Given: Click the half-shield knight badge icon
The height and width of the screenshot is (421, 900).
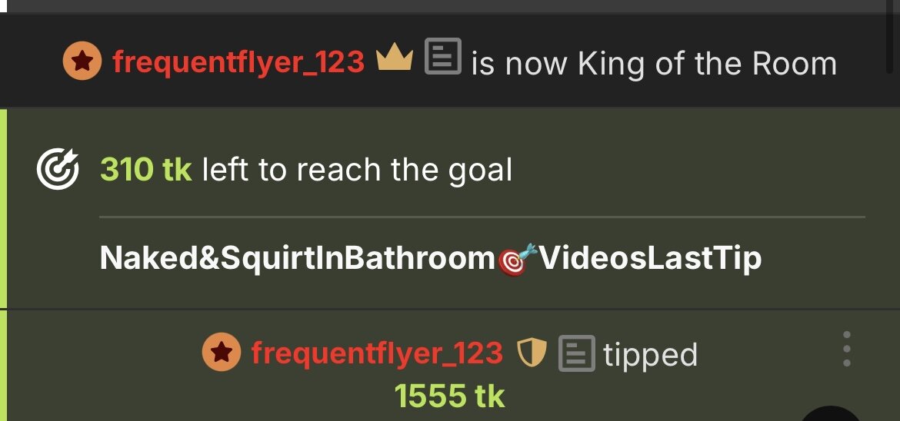Looking at the screenshot, I should pos(532,352).
